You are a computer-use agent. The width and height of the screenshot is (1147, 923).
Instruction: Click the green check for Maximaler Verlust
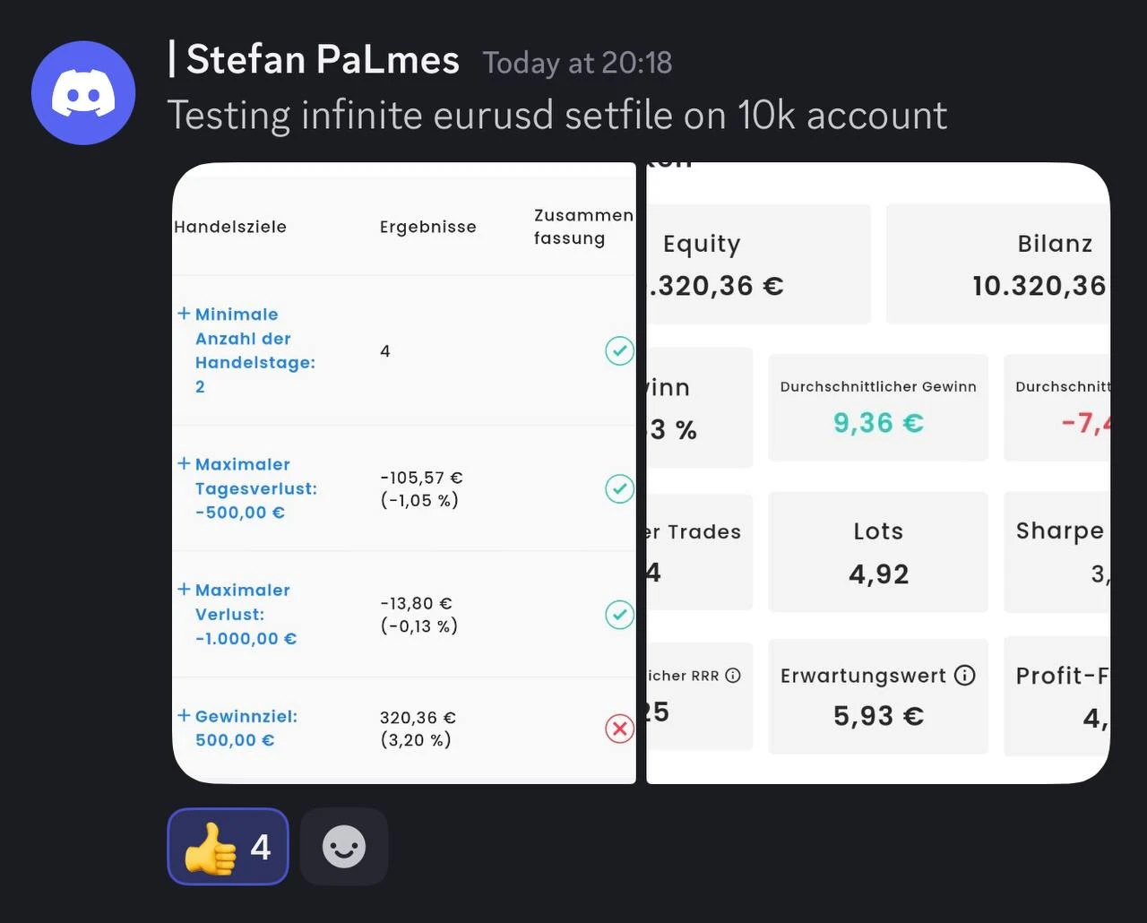[619, 615]
